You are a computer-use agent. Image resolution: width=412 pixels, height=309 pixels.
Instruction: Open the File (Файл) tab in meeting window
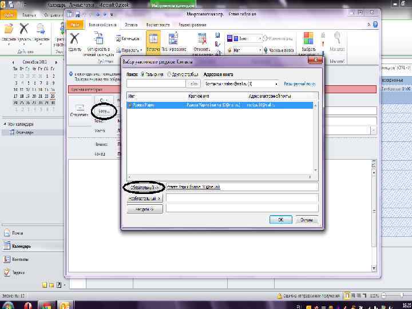(x=75, y=25)
